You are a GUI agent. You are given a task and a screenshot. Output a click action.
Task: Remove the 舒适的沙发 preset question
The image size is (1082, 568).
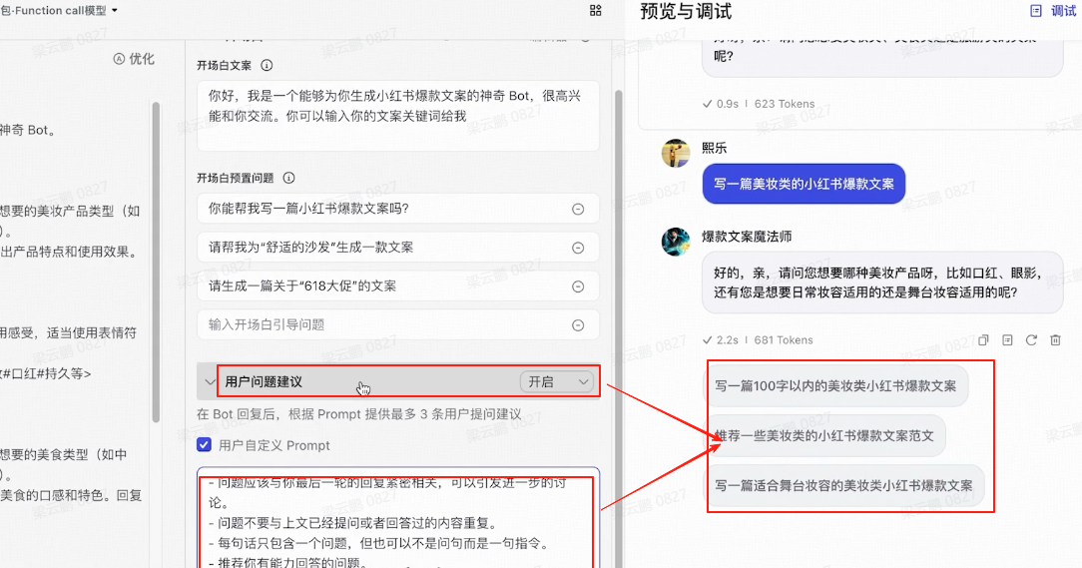578,248
